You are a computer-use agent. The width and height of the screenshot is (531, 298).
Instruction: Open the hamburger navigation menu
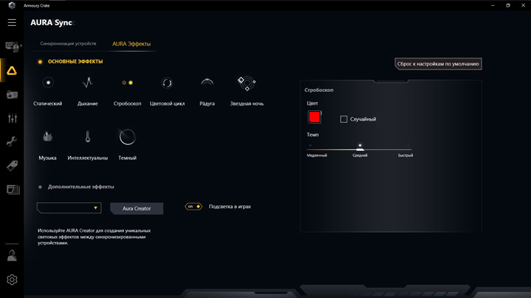12,22
